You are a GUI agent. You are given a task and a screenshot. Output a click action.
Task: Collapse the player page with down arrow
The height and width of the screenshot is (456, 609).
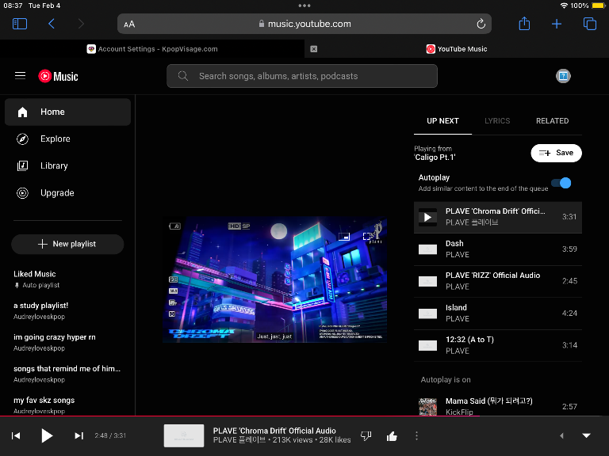(x=587, y=436)
